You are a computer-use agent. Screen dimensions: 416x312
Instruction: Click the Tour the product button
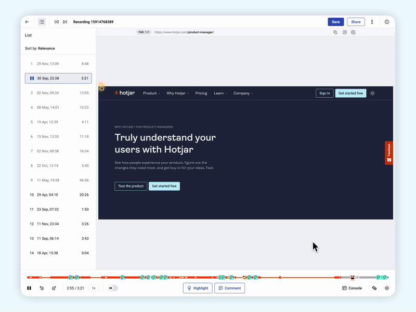click(131, 186)
